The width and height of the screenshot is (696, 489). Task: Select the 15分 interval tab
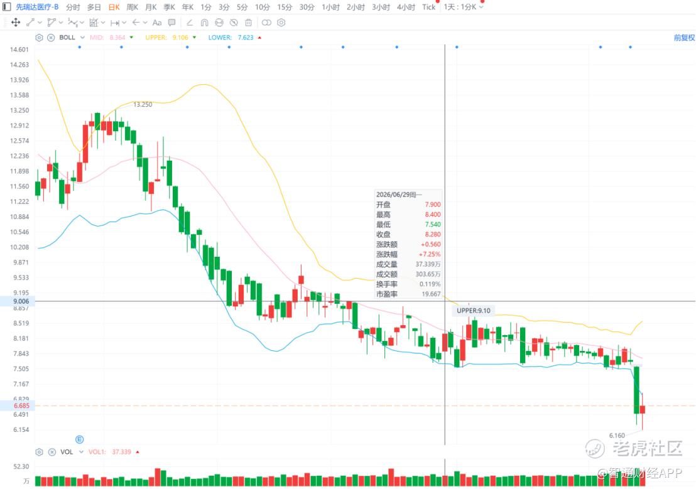285,7
